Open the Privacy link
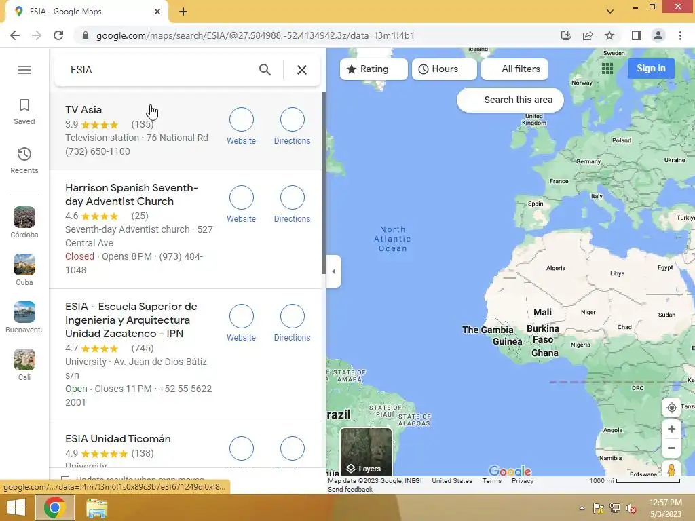695x521 pixels. (x=523, y=481)
